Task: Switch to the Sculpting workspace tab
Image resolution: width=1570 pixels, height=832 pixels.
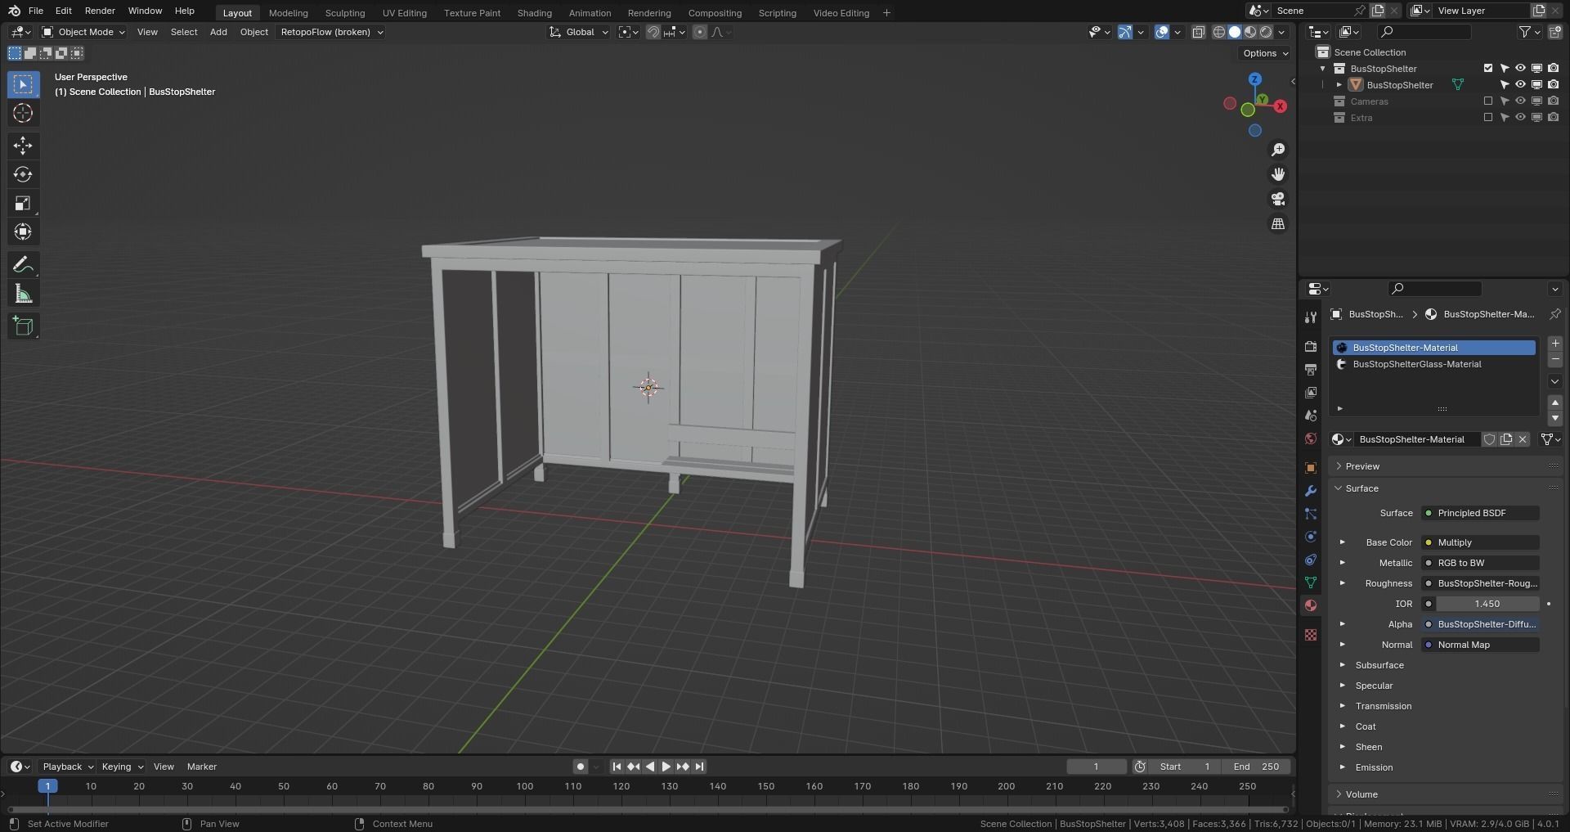Action: tap(345, 13)
